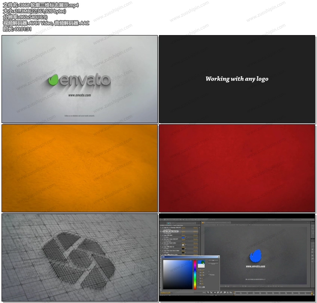Collapse the Out Line Main Color effect group

(x=160, y=243)
